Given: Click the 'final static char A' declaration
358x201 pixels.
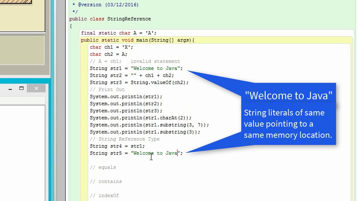Looking at the screenshot, I should pos(119,33).
